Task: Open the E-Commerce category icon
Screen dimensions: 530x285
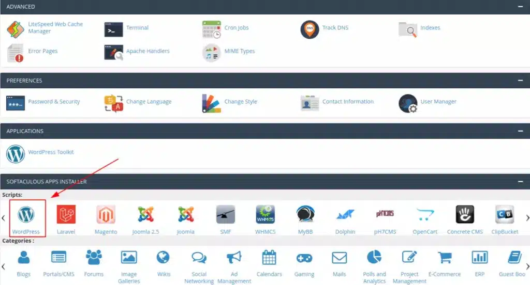Action: [x=445, y=257]
